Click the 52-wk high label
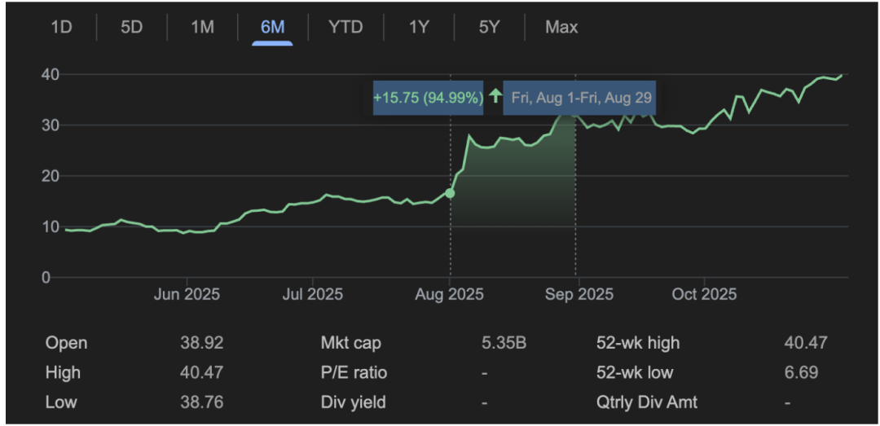 (x=637, y=343)
